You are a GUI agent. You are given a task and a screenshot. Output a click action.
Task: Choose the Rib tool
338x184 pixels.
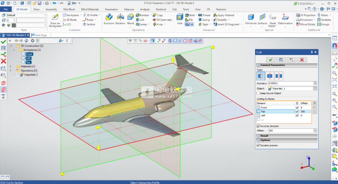tap(189, 20)
